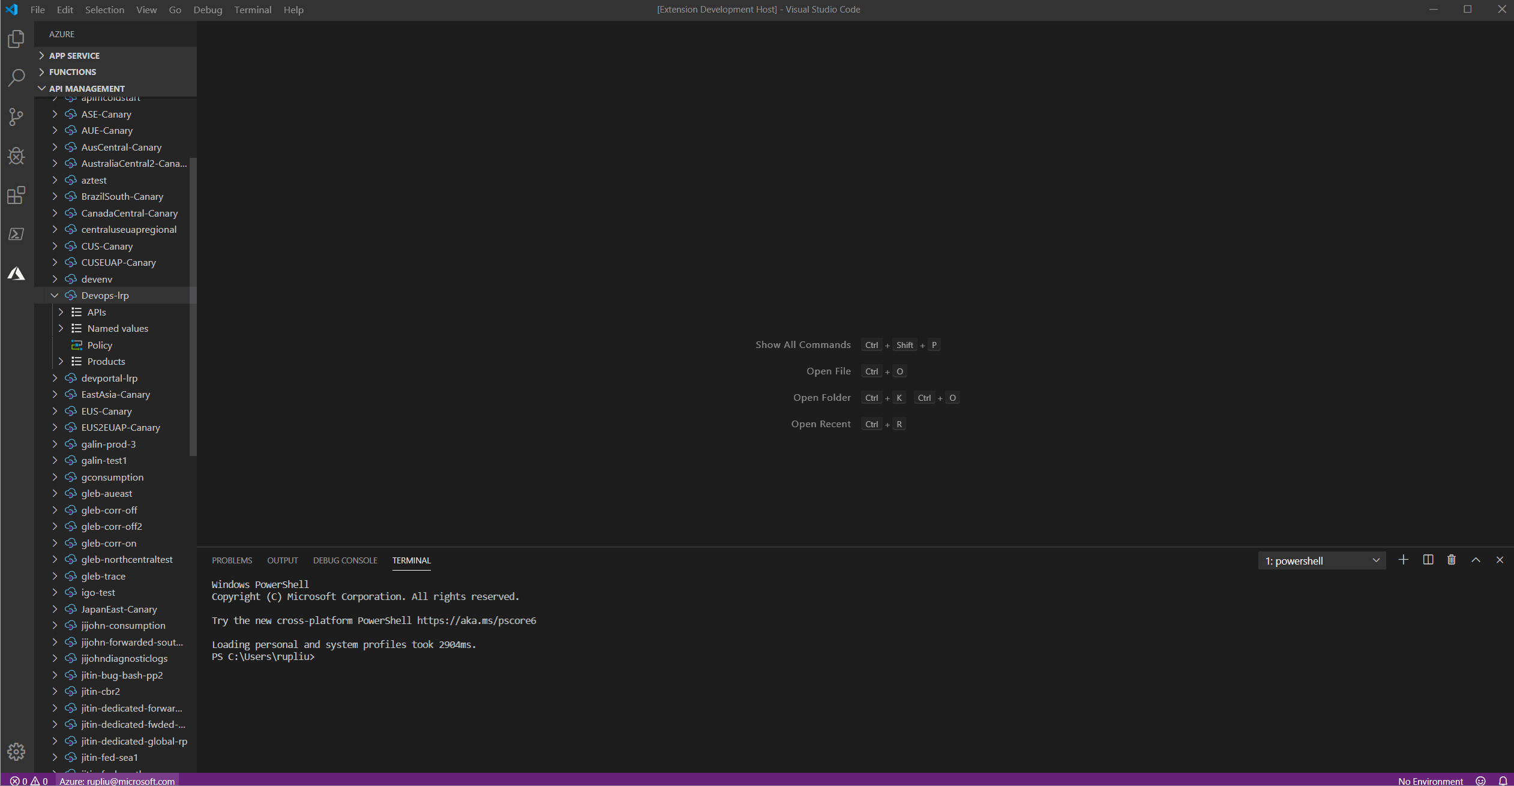Maximize the panel size with chevron up
Screen dimensions: 1514x786
[x=1476, y=560]
